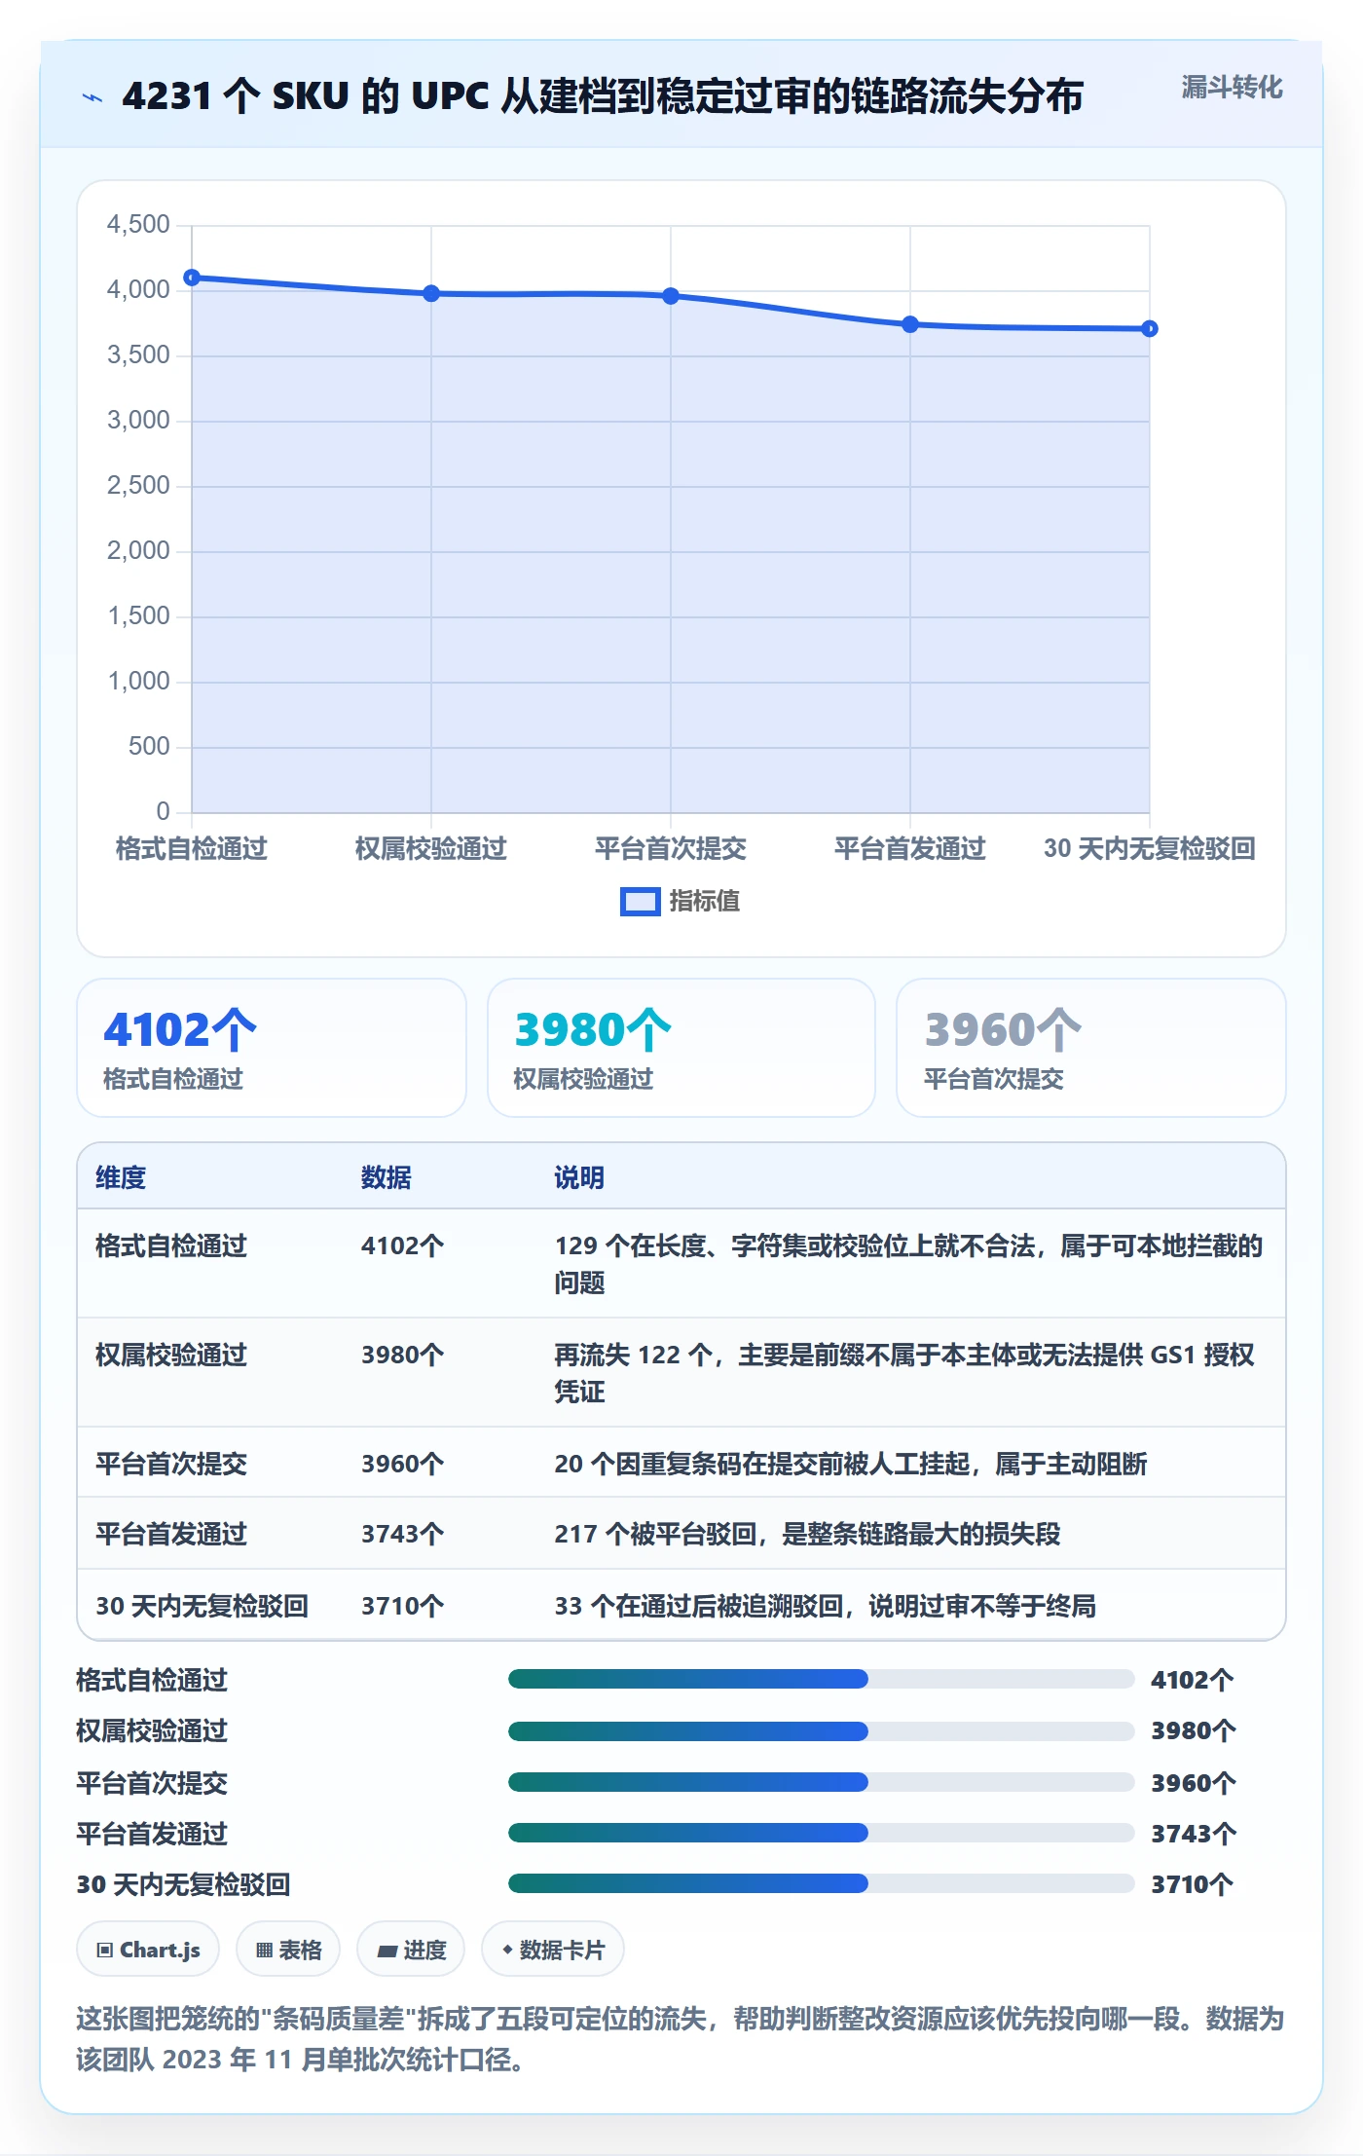Image resolution: width=1363 pixels, height=2156 pixels.
Task: Click the chart point for 权属校验通过
Action: [x=431, y=293]
